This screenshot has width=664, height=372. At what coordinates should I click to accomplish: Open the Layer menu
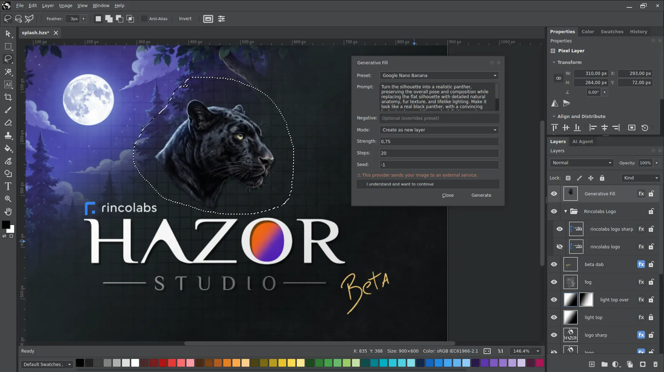pyautogui.click(x=48, y=6)
